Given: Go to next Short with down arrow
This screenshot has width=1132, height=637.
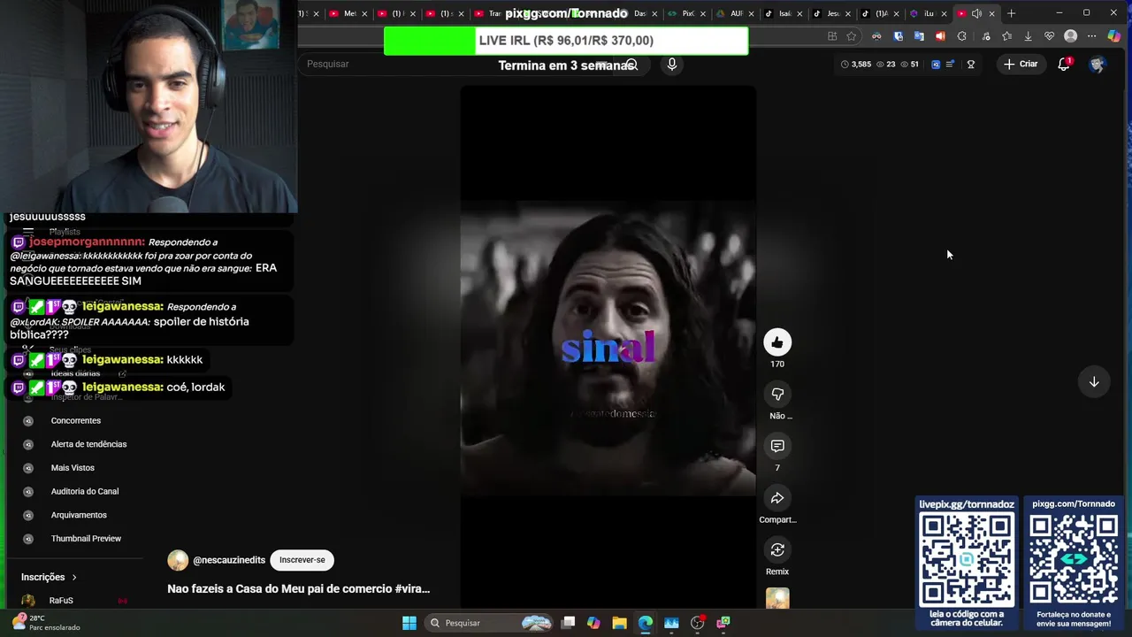Looking at the screenshot, I should (1094, 381).
